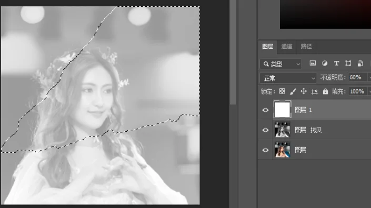Viewport: 371px width, 208px height.
Task: Switch to the 路径 tab
Action: pos(306,47)
